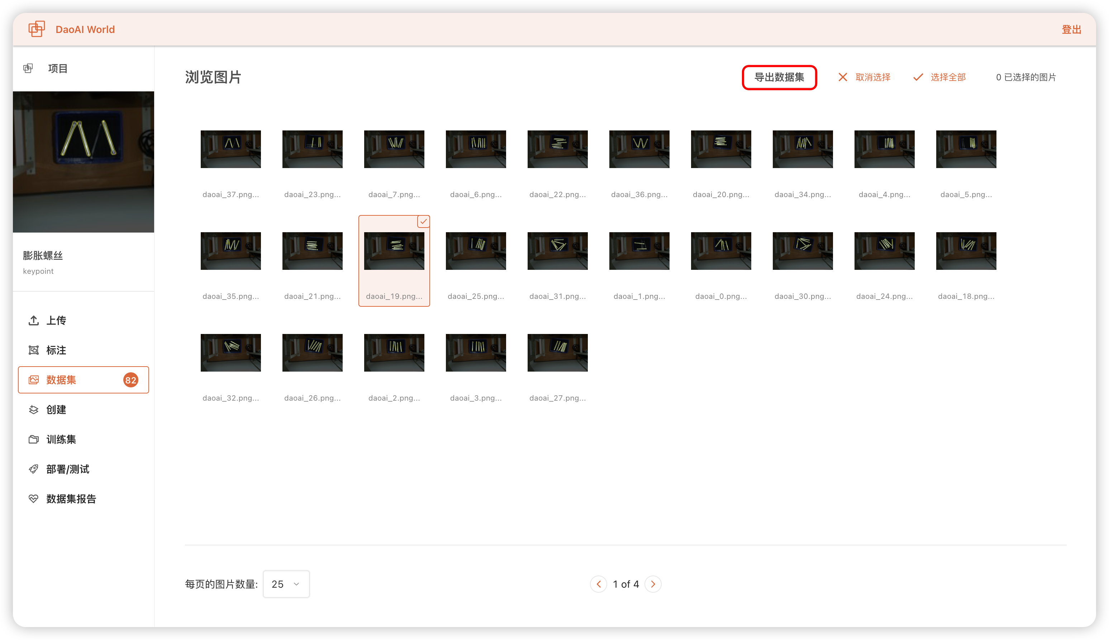Select the daoai_18.png thumbnail
The image size is (1109, 640).
(967, 251)
